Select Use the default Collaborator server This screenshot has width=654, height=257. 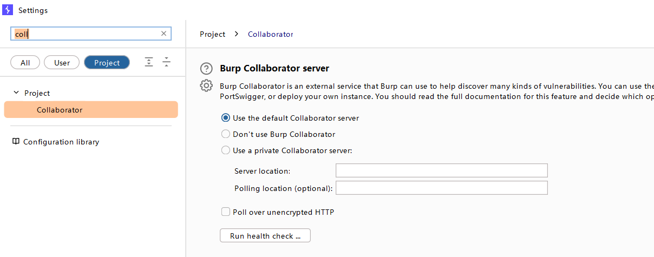click(226, 118)
